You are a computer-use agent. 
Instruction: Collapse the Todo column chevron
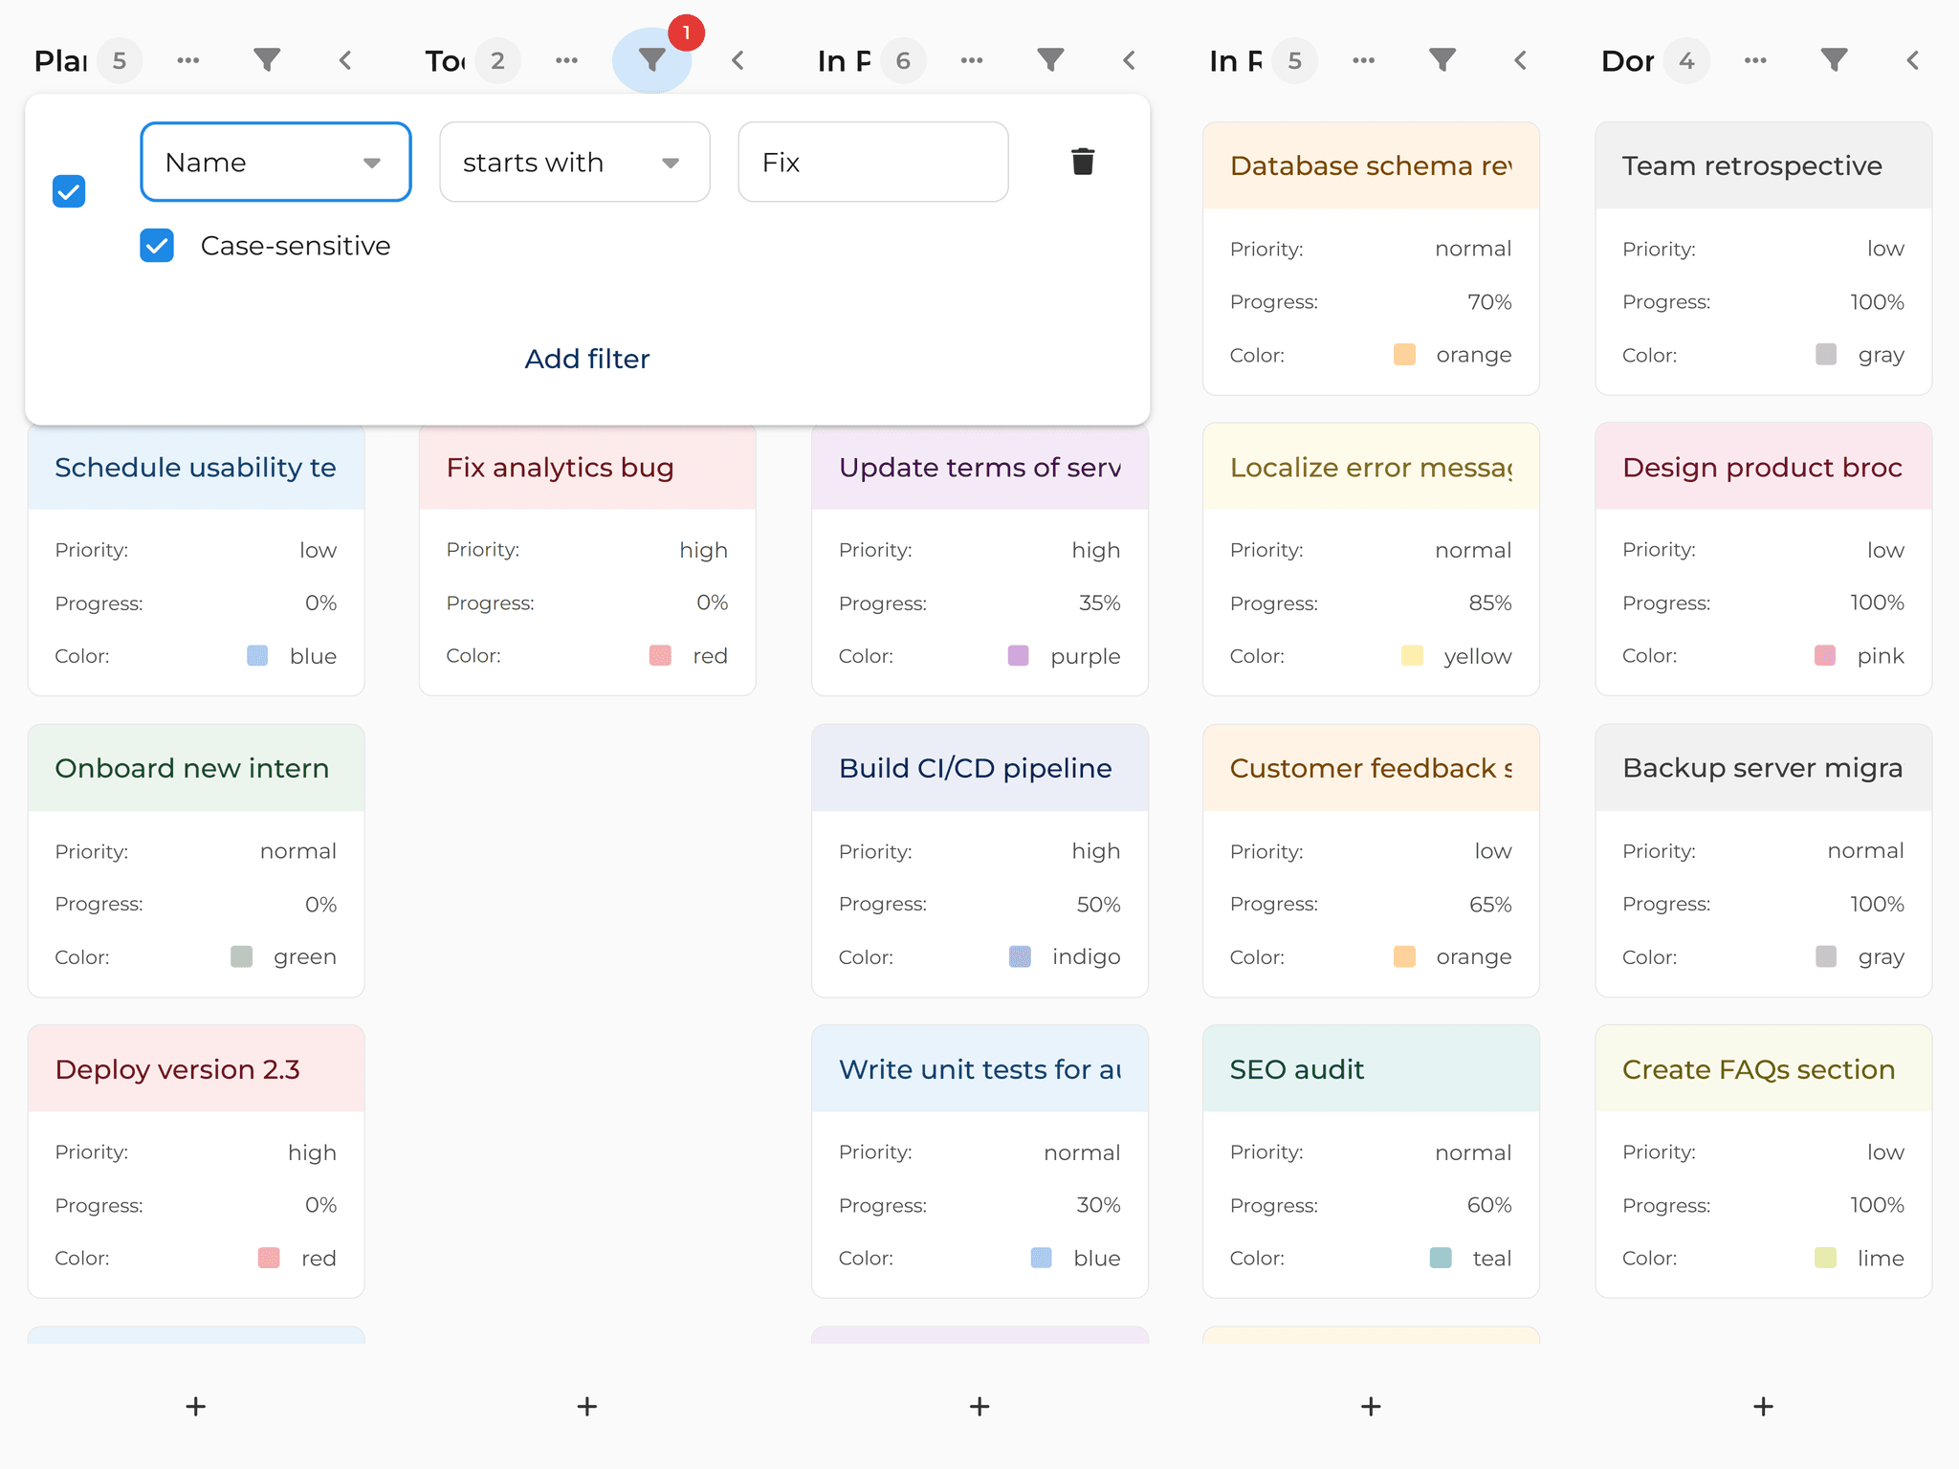tap(737, 60)
